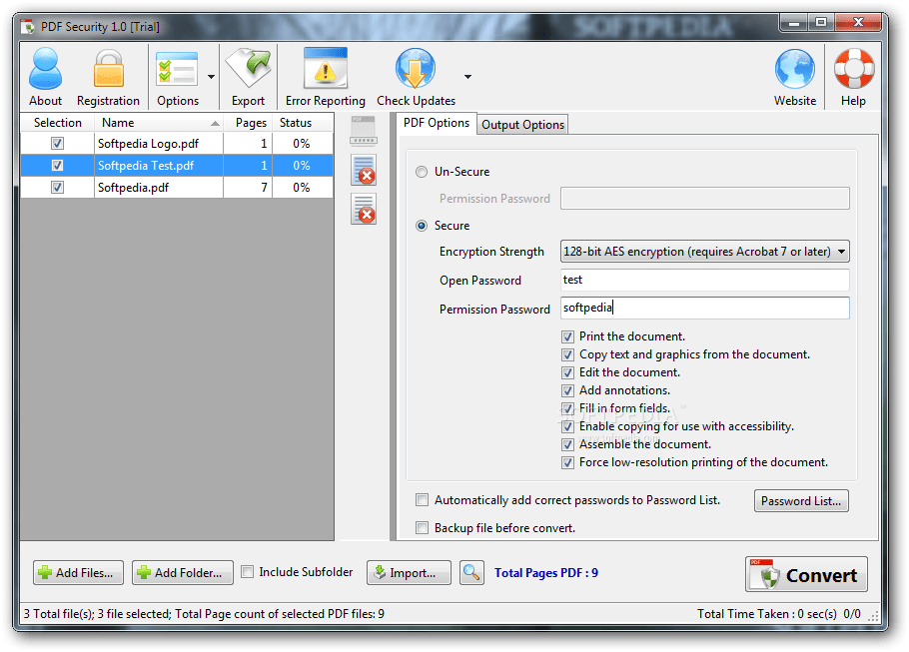The width and height of the screenshot is (909, 652).
Task: Uncheck the Softpedia Test.pdf selection box
Action: (57, 165)
